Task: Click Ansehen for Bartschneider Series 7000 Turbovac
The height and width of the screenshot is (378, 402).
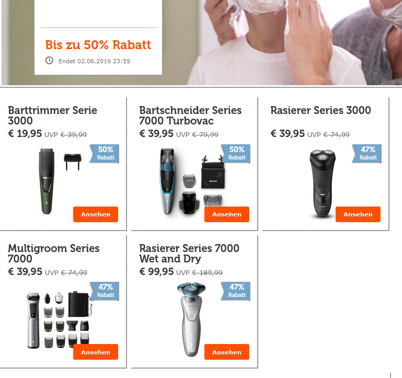Action: pos(227,214)
